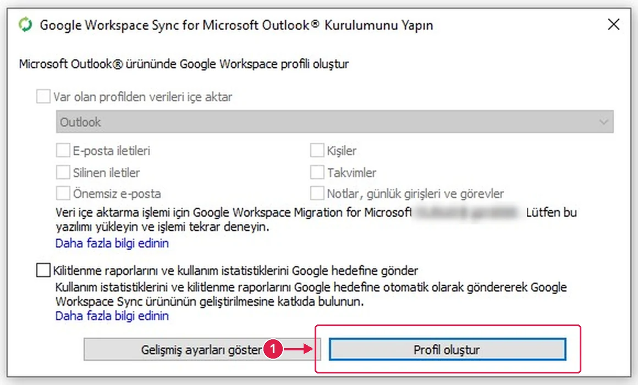This screenshot has height=385, width=638.
Task: Click the 'Profil oluştur' button
Action: point(448,350)
